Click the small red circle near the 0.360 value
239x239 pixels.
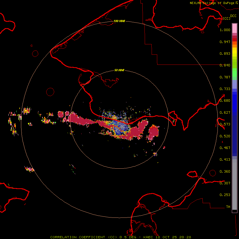click(213, 173)
